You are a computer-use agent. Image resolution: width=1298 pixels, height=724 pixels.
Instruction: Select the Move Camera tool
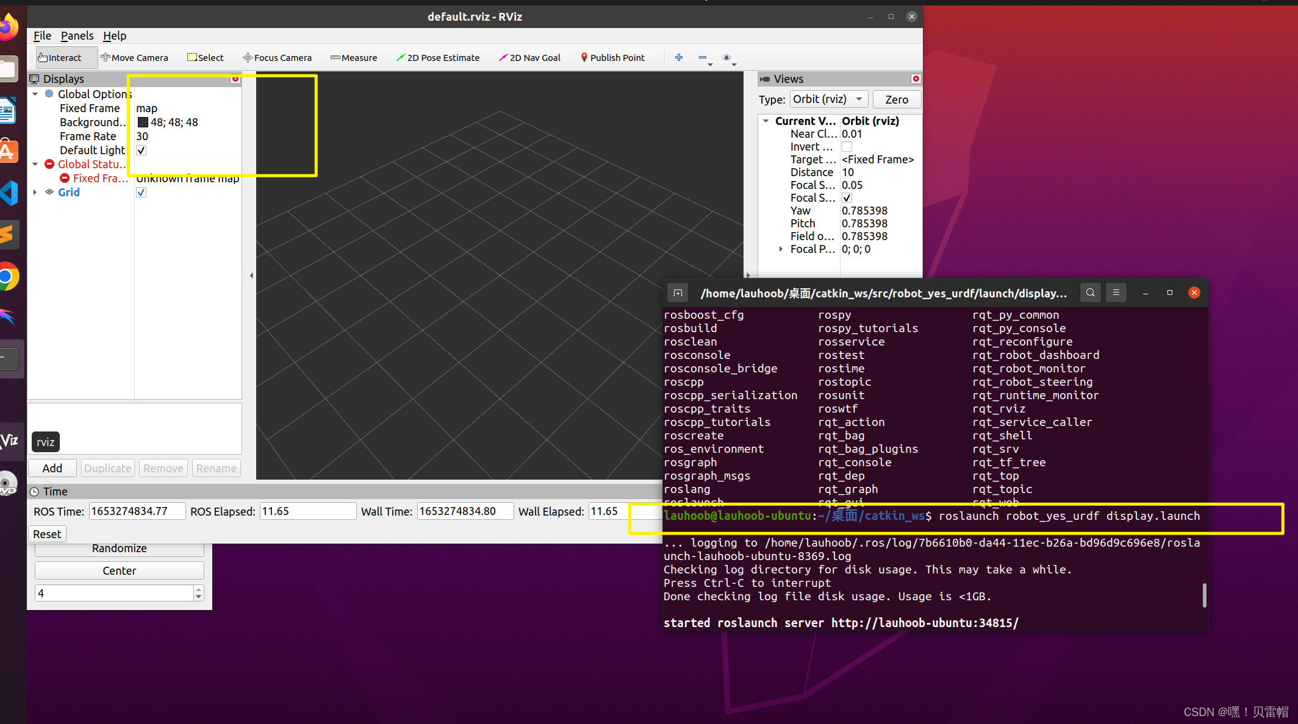134,58
